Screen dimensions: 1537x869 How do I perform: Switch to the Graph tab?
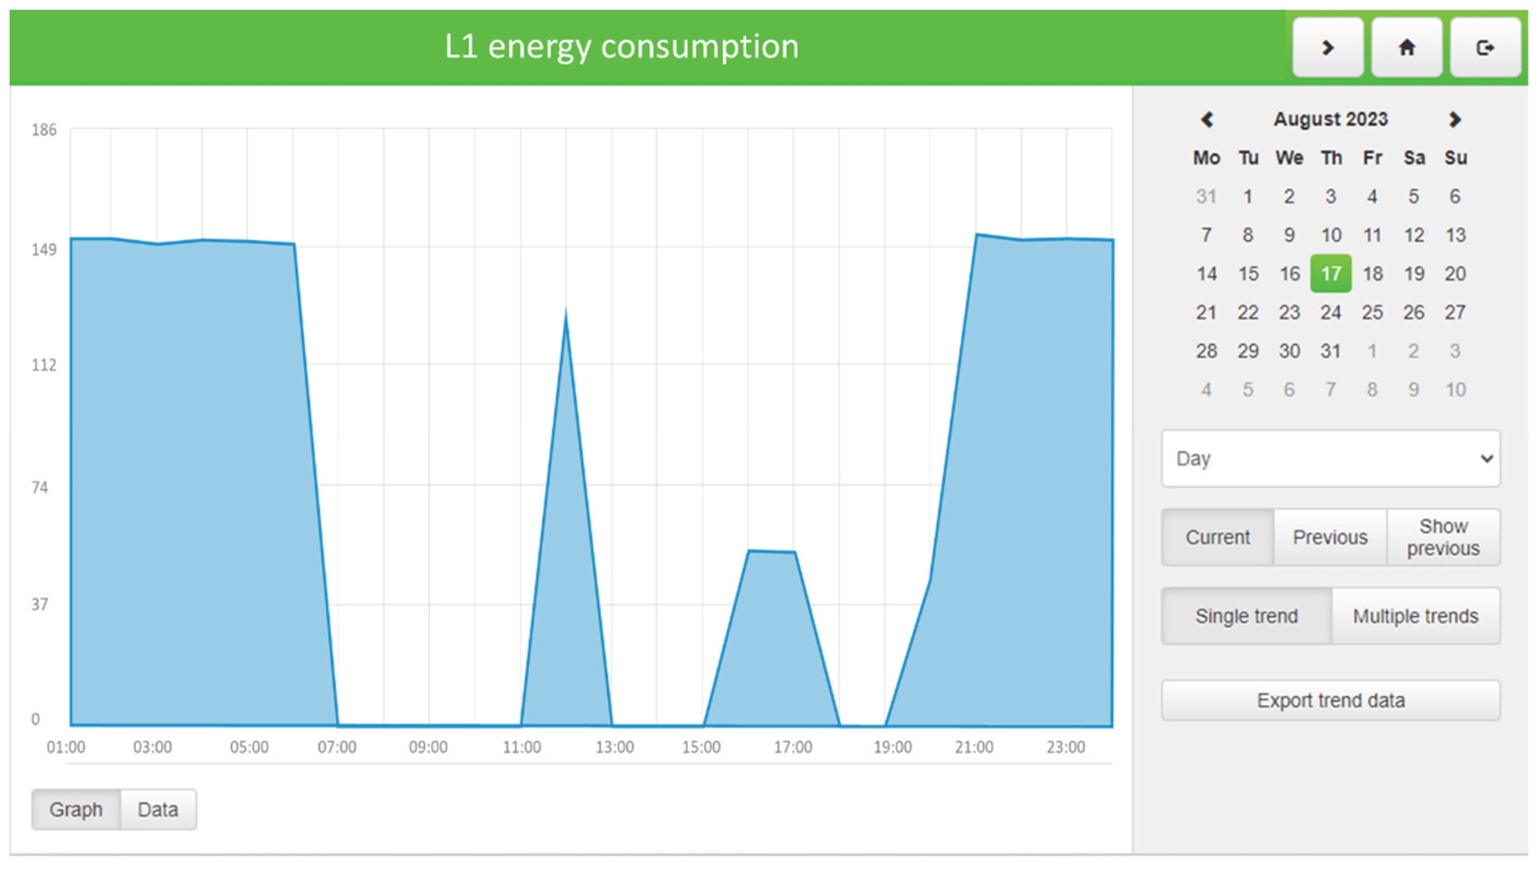click(76, 810)
